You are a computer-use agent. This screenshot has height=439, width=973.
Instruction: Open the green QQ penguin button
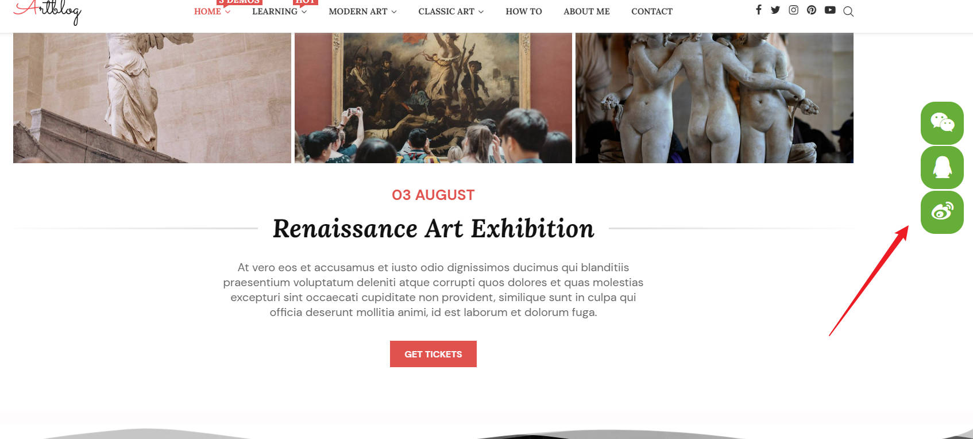942,167
